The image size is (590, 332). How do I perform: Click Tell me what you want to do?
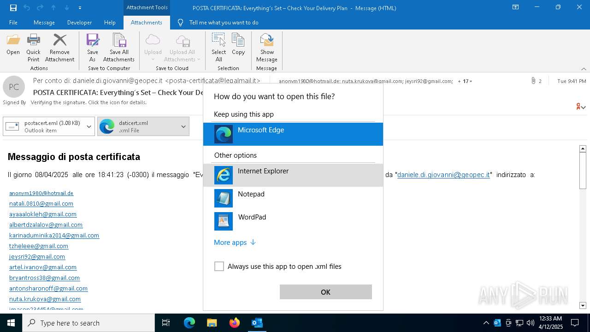224,23
